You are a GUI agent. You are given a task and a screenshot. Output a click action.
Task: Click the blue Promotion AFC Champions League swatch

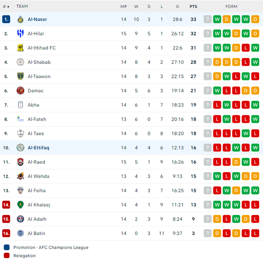[7, 247]
